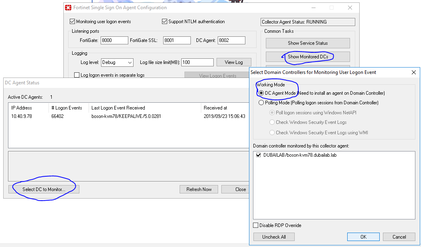Click the # Logon Events column header
The width and height of the screenshot is (421, 247).
(69, 108)
